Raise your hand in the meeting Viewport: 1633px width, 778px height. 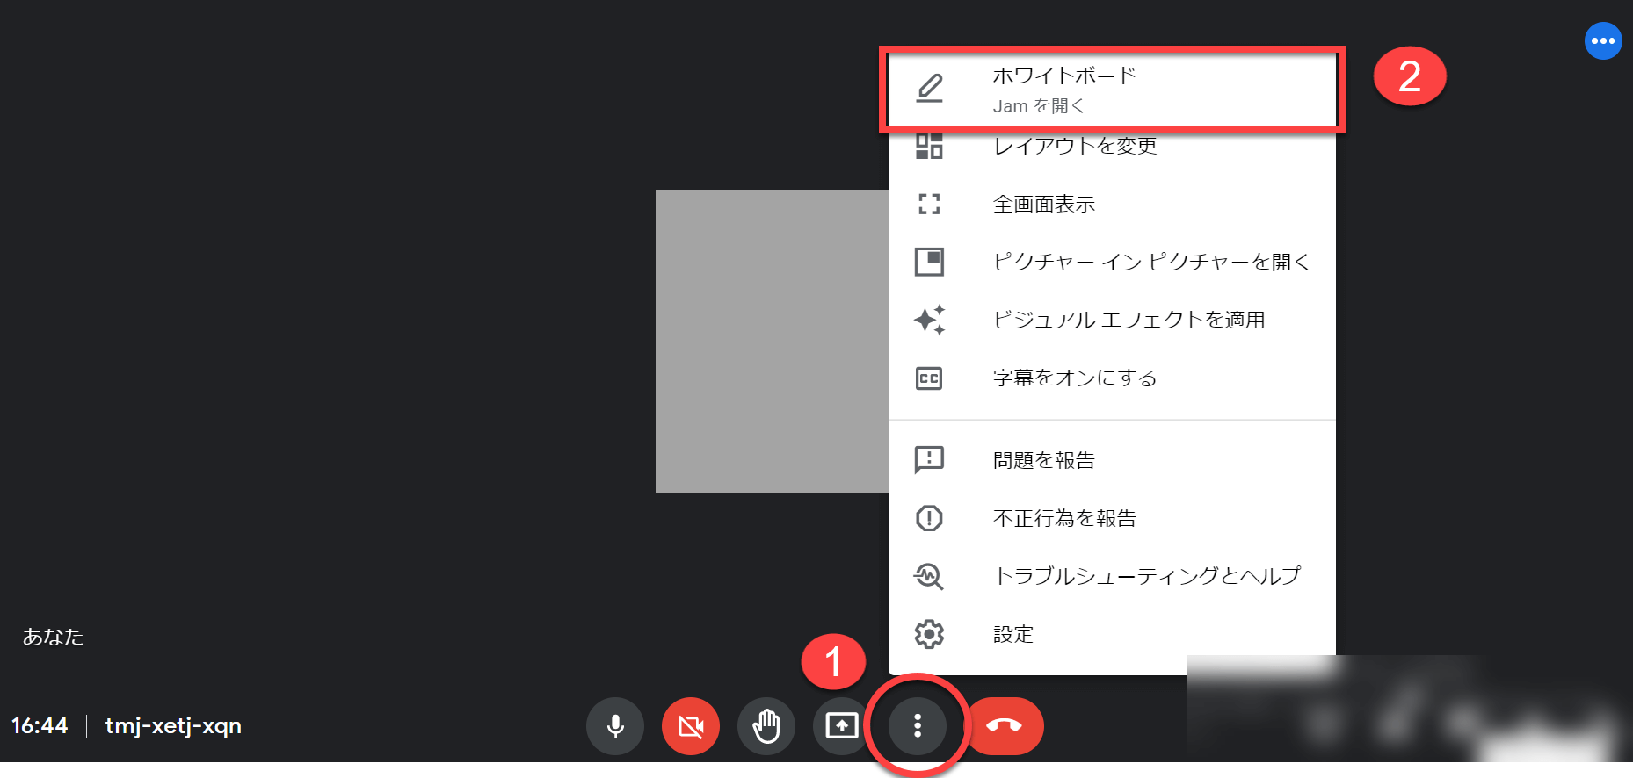[766, 726]
